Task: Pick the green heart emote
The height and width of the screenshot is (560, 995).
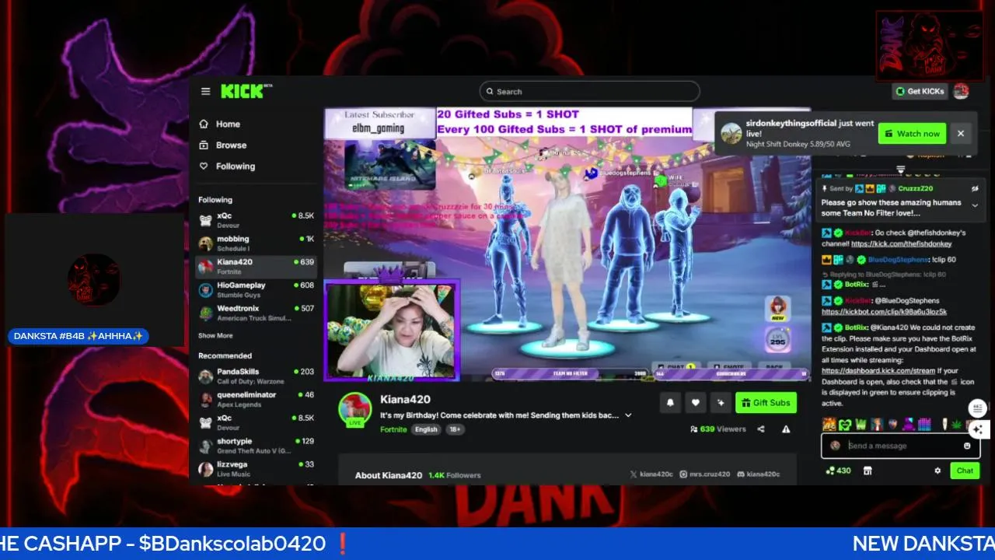Action: (845, 425)
